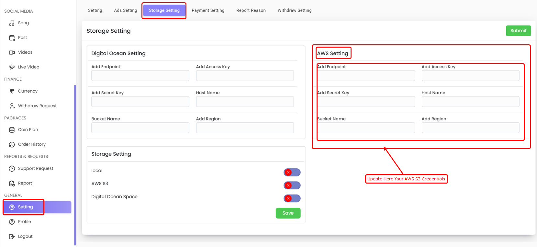Viewport: 537px width, 247px height.
Task: Switch to the Payment Setting tab
Action: point(208,10)
